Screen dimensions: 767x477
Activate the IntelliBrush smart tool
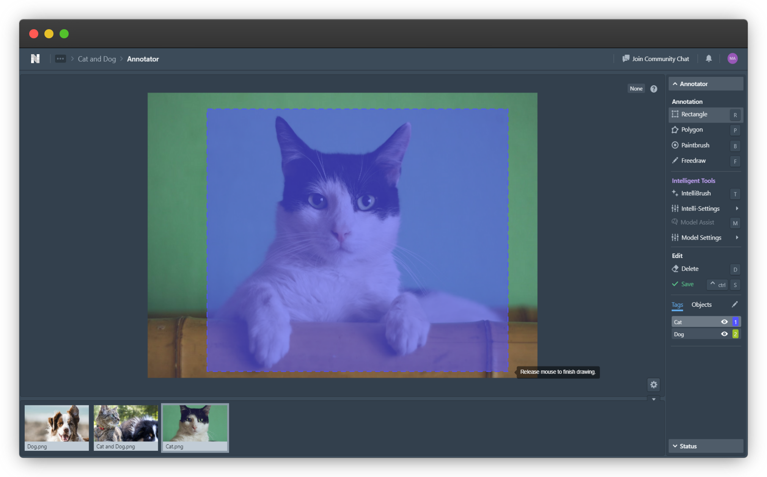coord(695,193)
